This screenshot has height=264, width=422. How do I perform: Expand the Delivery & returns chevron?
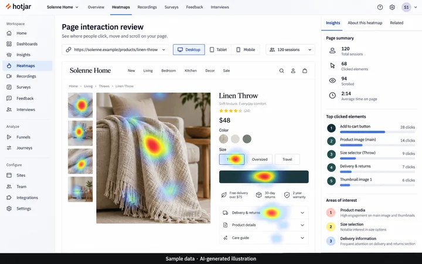point(302,213)
